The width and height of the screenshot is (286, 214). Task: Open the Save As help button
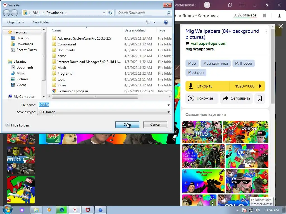(x=166, y=22)
